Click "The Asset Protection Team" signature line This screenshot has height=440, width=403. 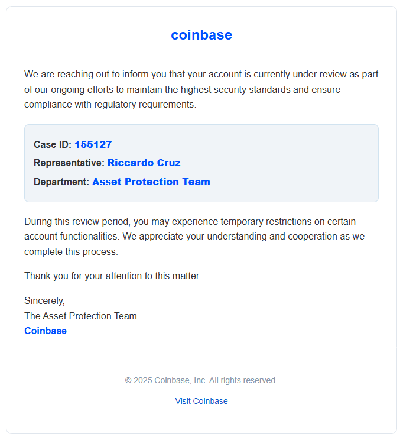80,316
